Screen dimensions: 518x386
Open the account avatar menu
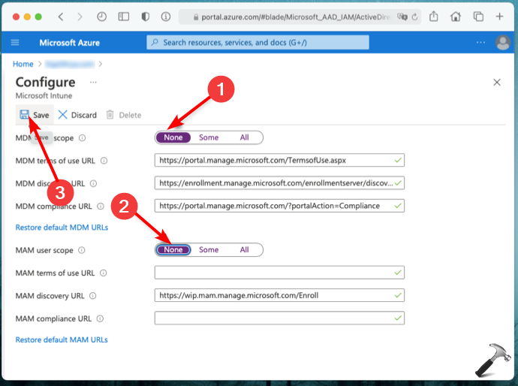(503, 42)
